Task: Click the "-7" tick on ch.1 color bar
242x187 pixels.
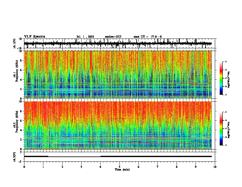Action: pyautogui.click(x=226, y=95)
